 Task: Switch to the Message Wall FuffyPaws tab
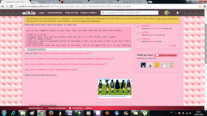pos(74,2)
